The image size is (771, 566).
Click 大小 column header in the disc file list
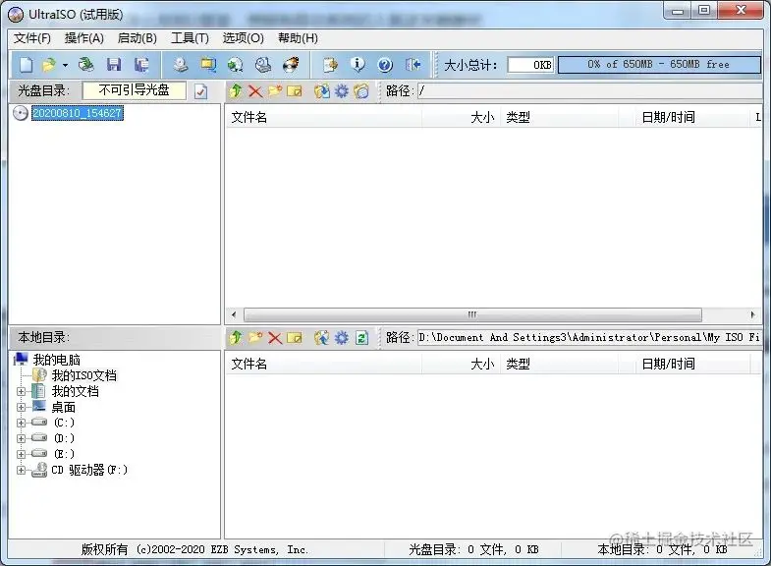pyautogui.click(x=461, y=117)
